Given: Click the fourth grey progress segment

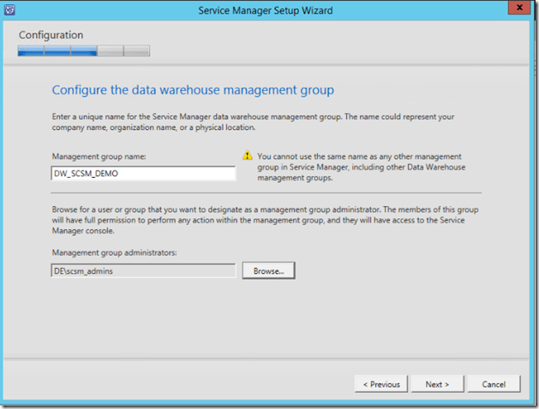Looking at the screenshot, I should pyautogui.click(x=111, y=51).
